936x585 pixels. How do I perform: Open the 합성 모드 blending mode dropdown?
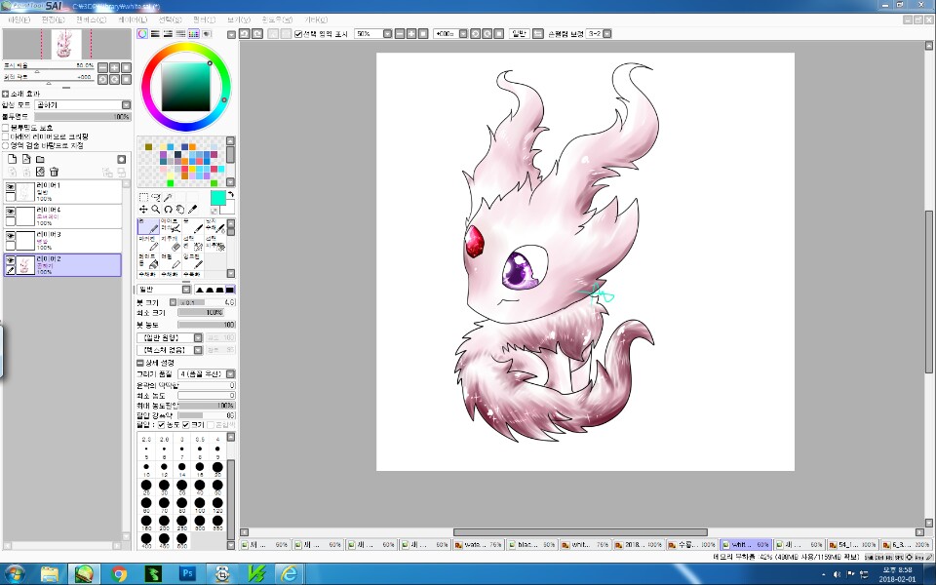[126, 105]
